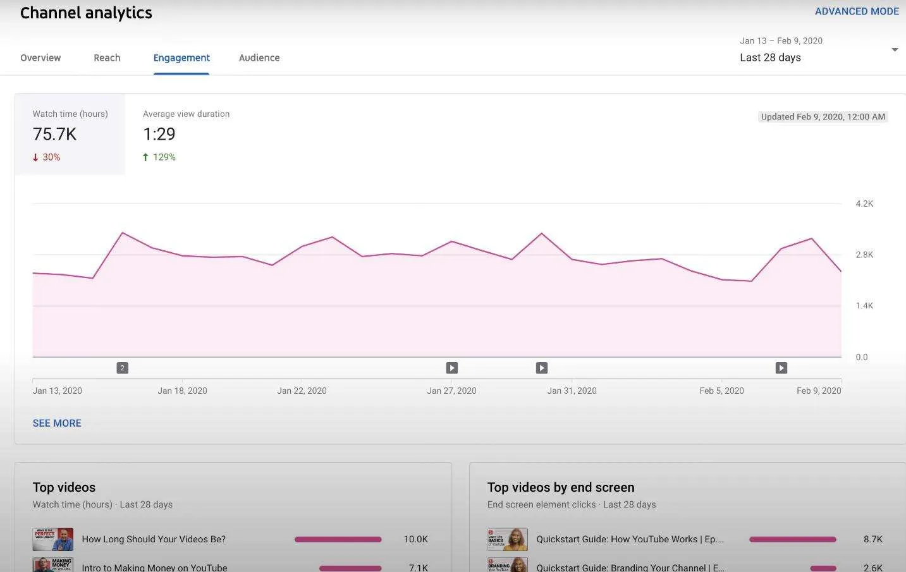Click the video marker near Jan 31, 2020

tap(542, 368)
